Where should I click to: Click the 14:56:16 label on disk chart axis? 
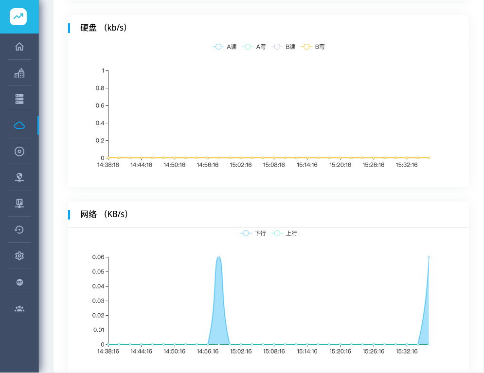tap(207, 165)
